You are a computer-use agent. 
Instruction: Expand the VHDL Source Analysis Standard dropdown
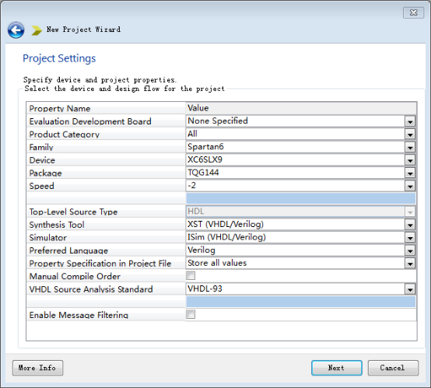[x=410, y=289]
